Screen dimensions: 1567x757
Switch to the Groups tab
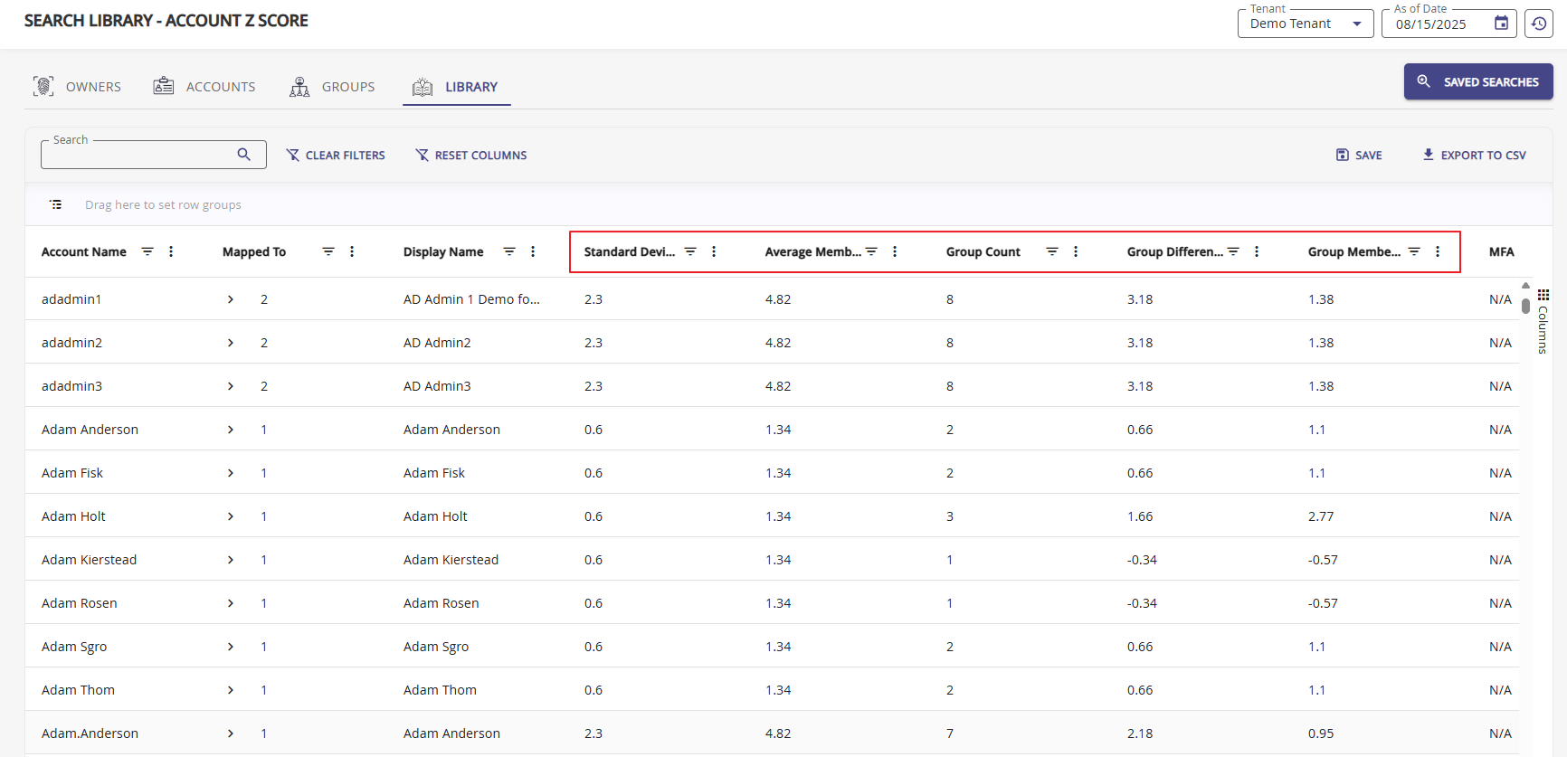coord(332,87)
